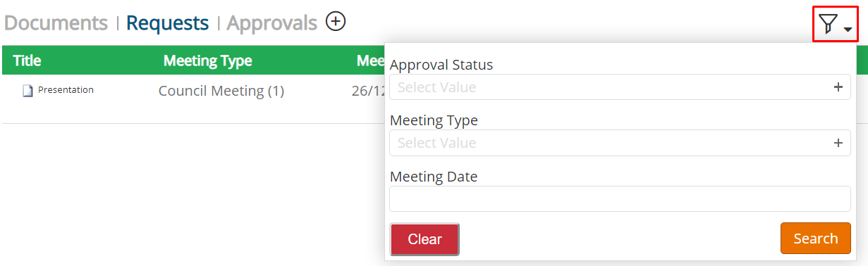Click the funnel filter icon

point(829,25)
